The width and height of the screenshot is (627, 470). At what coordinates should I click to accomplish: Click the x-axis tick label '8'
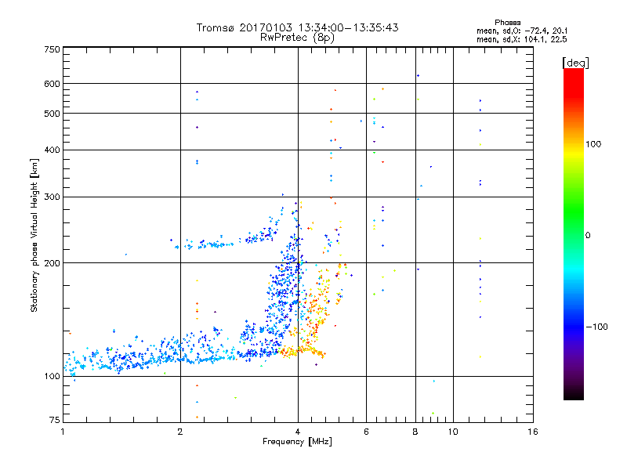coord(415,432)
